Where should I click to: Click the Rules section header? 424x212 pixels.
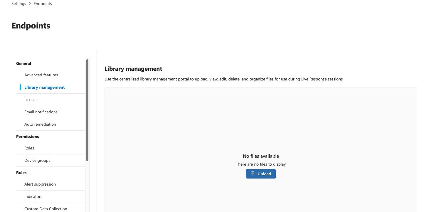(21, 173)
